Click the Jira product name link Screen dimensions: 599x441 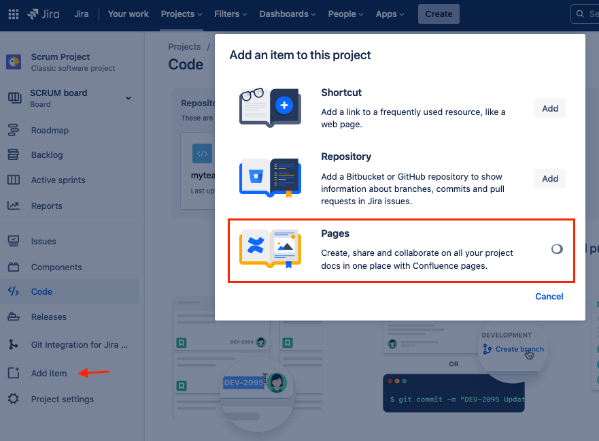pos(82,14)
